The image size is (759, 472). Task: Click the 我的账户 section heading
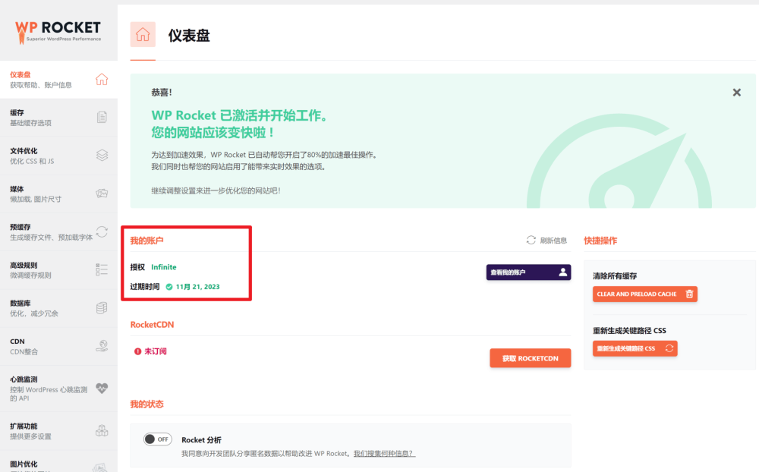pos(146,241)
